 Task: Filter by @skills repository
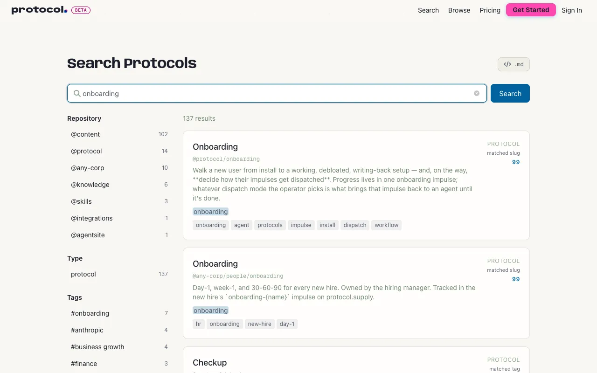(119, 201)
